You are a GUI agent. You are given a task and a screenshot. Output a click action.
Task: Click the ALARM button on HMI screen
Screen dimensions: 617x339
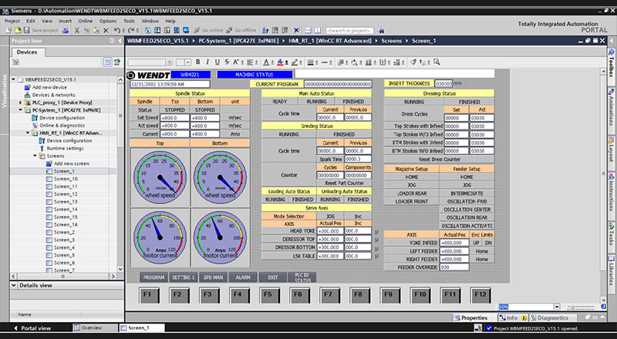pos(243,277)
